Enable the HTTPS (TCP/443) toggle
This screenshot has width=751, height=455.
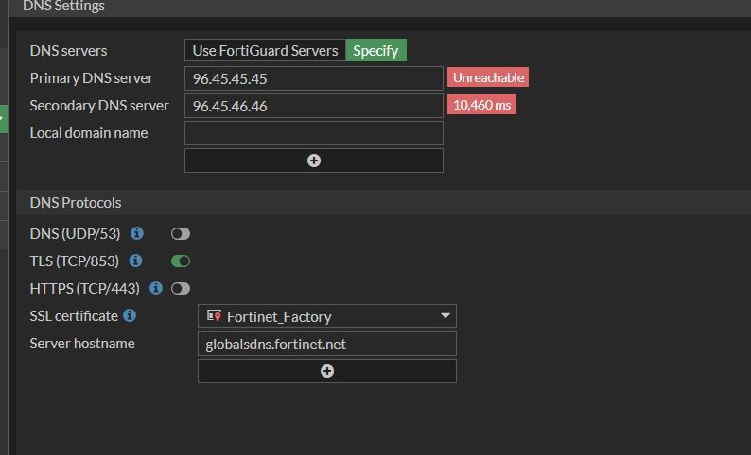coord(180,289)
